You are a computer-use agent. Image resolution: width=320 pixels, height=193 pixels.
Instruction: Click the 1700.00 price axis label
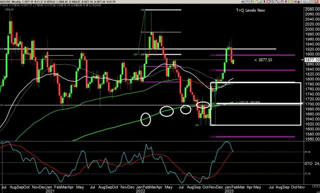pyautogui.click(x=312, y=104)
